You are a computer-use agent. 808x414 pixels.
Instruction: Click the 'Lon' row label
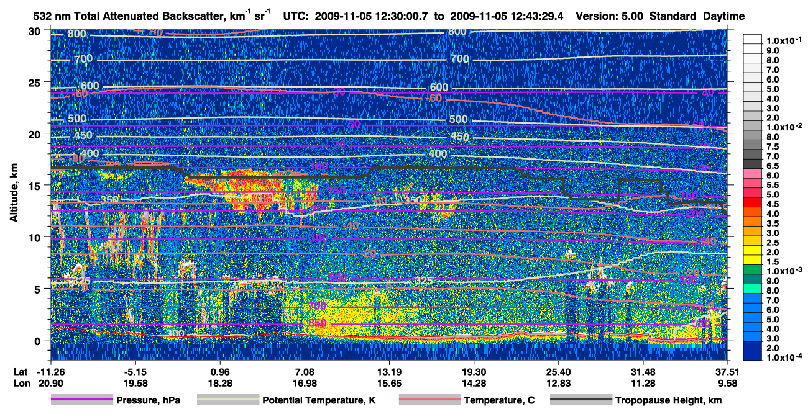point(21,384)
